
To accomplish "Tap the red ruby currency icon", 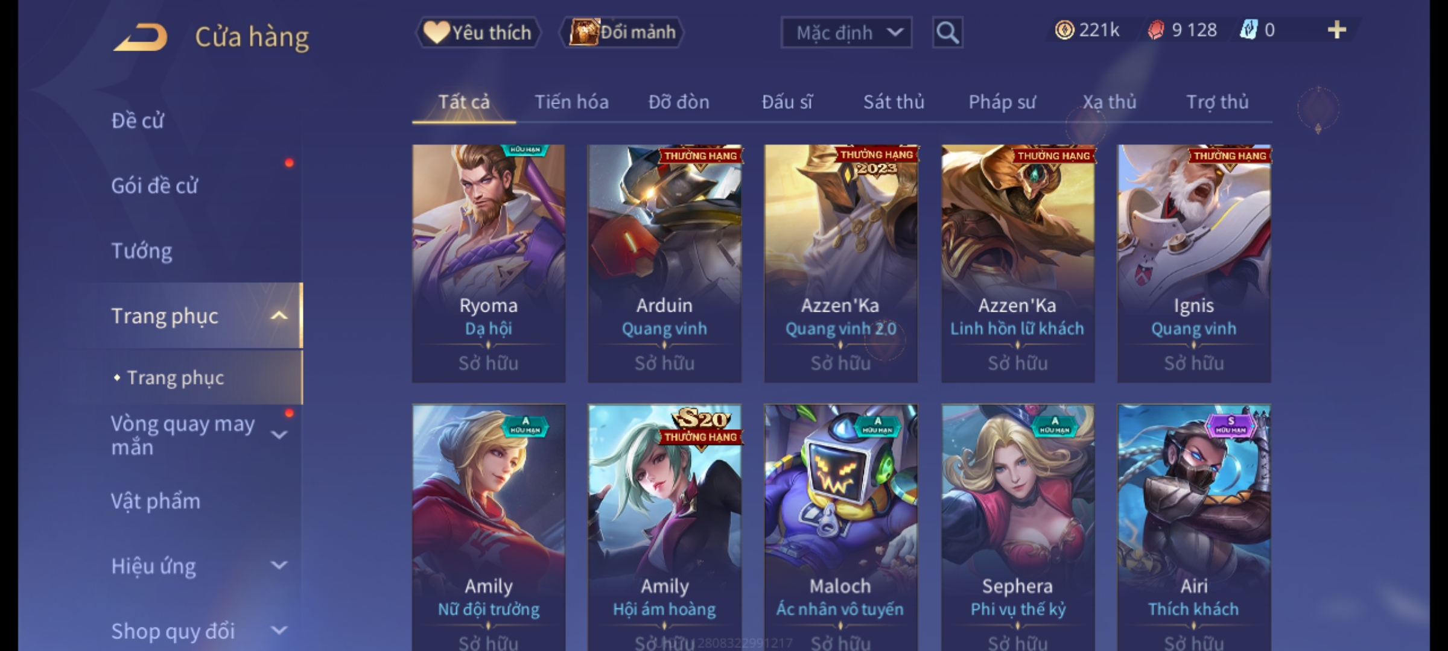I will [x=1155, y=30].
